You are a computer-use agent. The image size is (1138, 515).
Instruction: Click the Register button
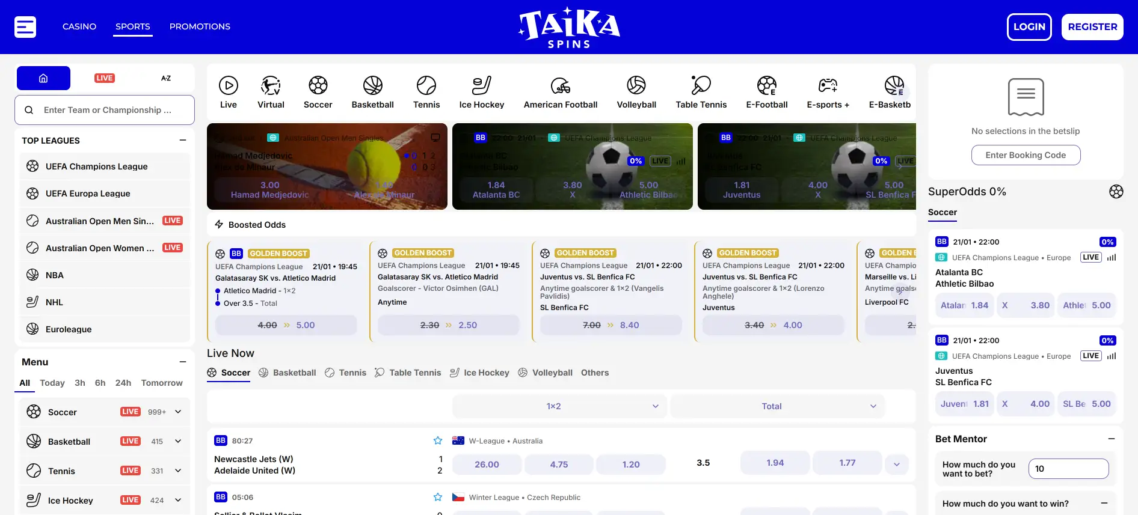1092,27
